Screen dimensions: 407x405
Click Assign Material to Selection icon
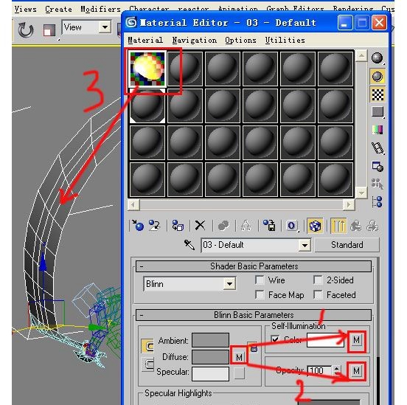click(178, 226)
